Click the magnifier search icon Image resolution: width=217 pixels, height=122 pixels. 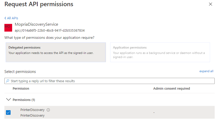pyautogui.click(x=7, y=81)
